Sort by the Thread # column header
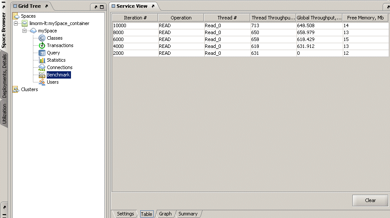 227,18
